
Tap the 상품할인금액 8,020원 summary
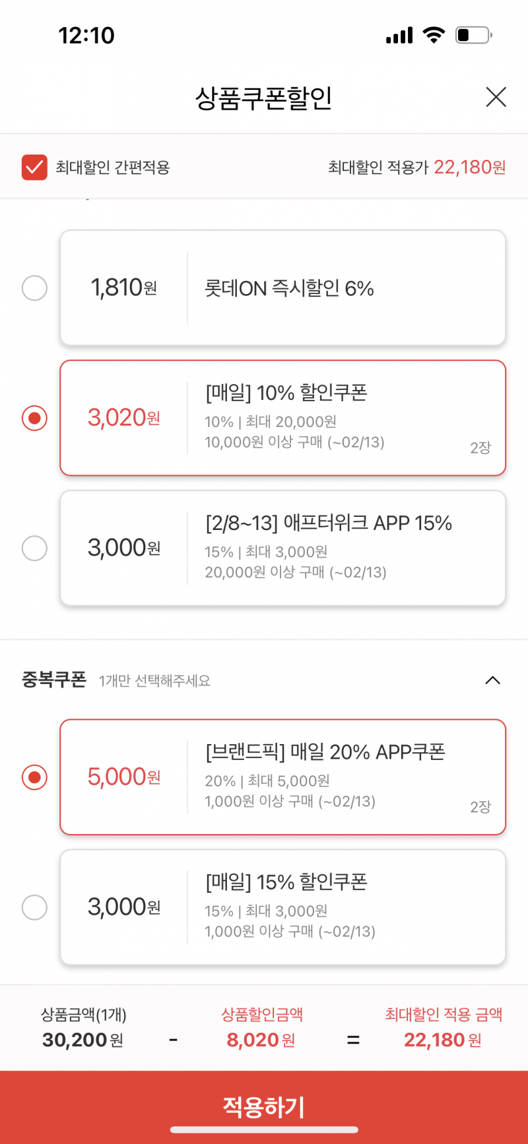[x=261, y=1028]
